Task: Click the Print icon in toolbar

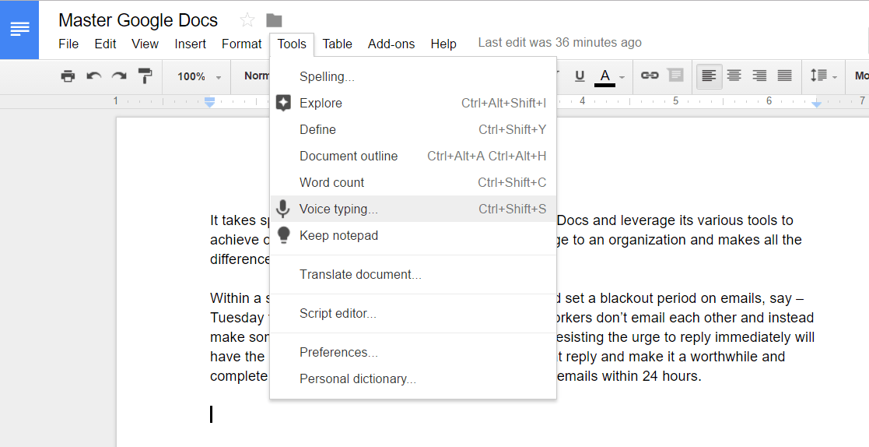Action: [x=68, y=76]
